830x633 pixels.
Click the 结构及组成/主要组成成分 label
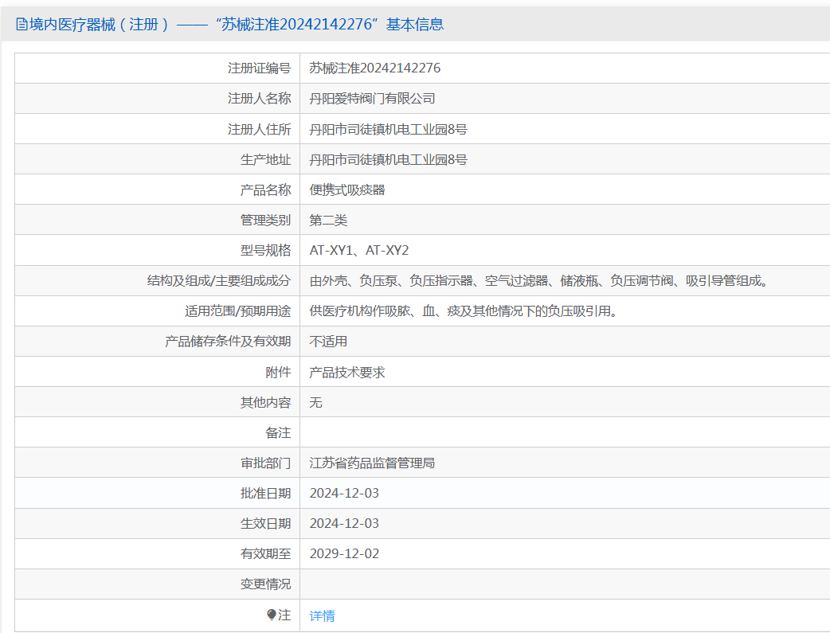click(x=219, y=280)
